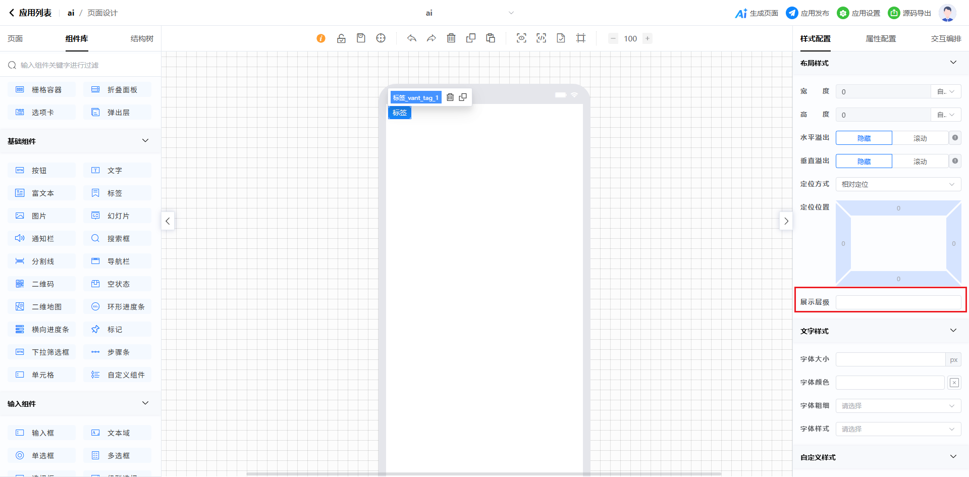The image size is (969, 477).
Task: Set 垂直溢出 to 滚动
Action: 920,162
